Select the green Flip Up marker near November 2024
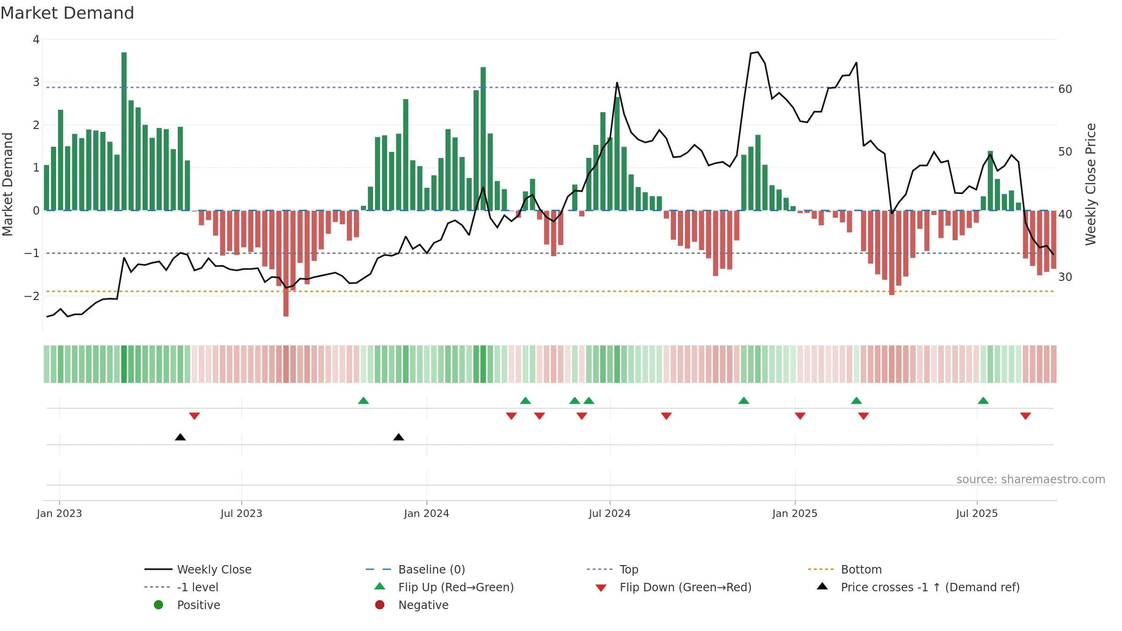 click(x=744, y=401)
